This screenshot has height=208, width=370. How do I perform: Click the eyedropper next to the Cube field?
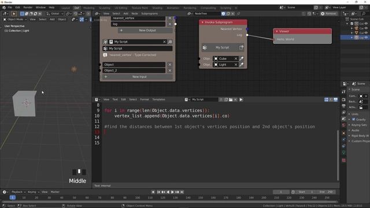tap(242, 58)
